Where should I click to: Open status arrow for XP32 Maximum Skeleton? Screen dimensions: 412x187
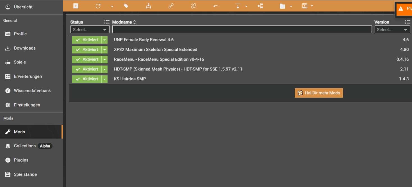point(104,50)
